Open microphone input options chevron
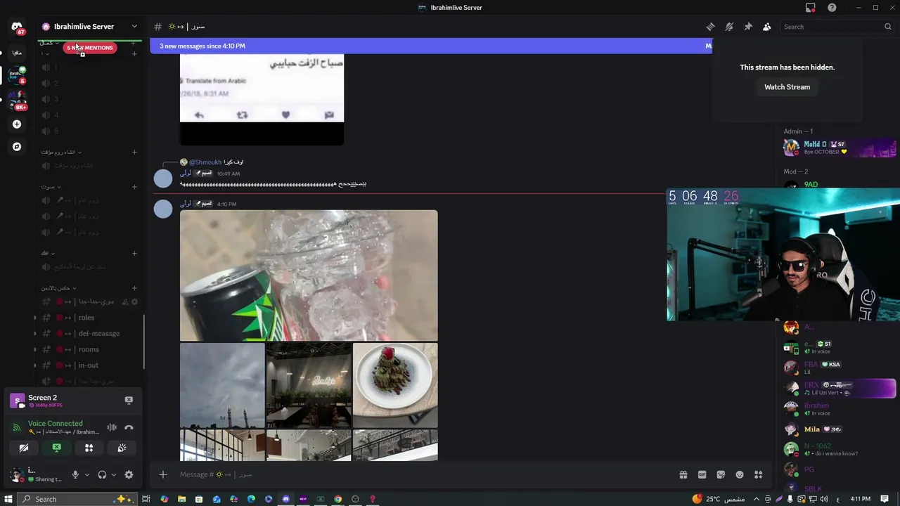 tap(87, 475)
